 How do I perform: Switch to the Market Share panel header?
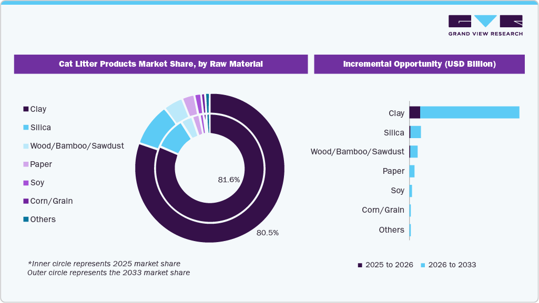161,64
